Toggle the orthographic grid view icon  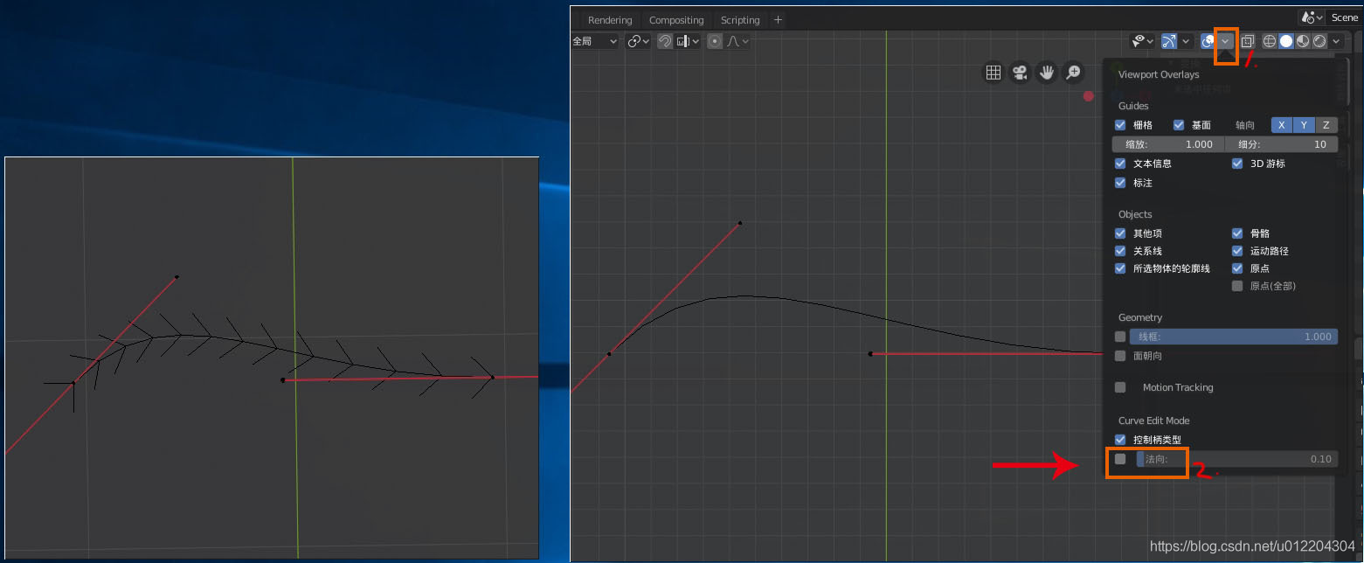coord(994,73)
